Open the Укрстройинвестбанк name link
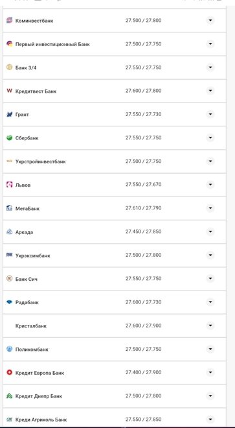Screen dimensions: 235x428 pos(41,161)
